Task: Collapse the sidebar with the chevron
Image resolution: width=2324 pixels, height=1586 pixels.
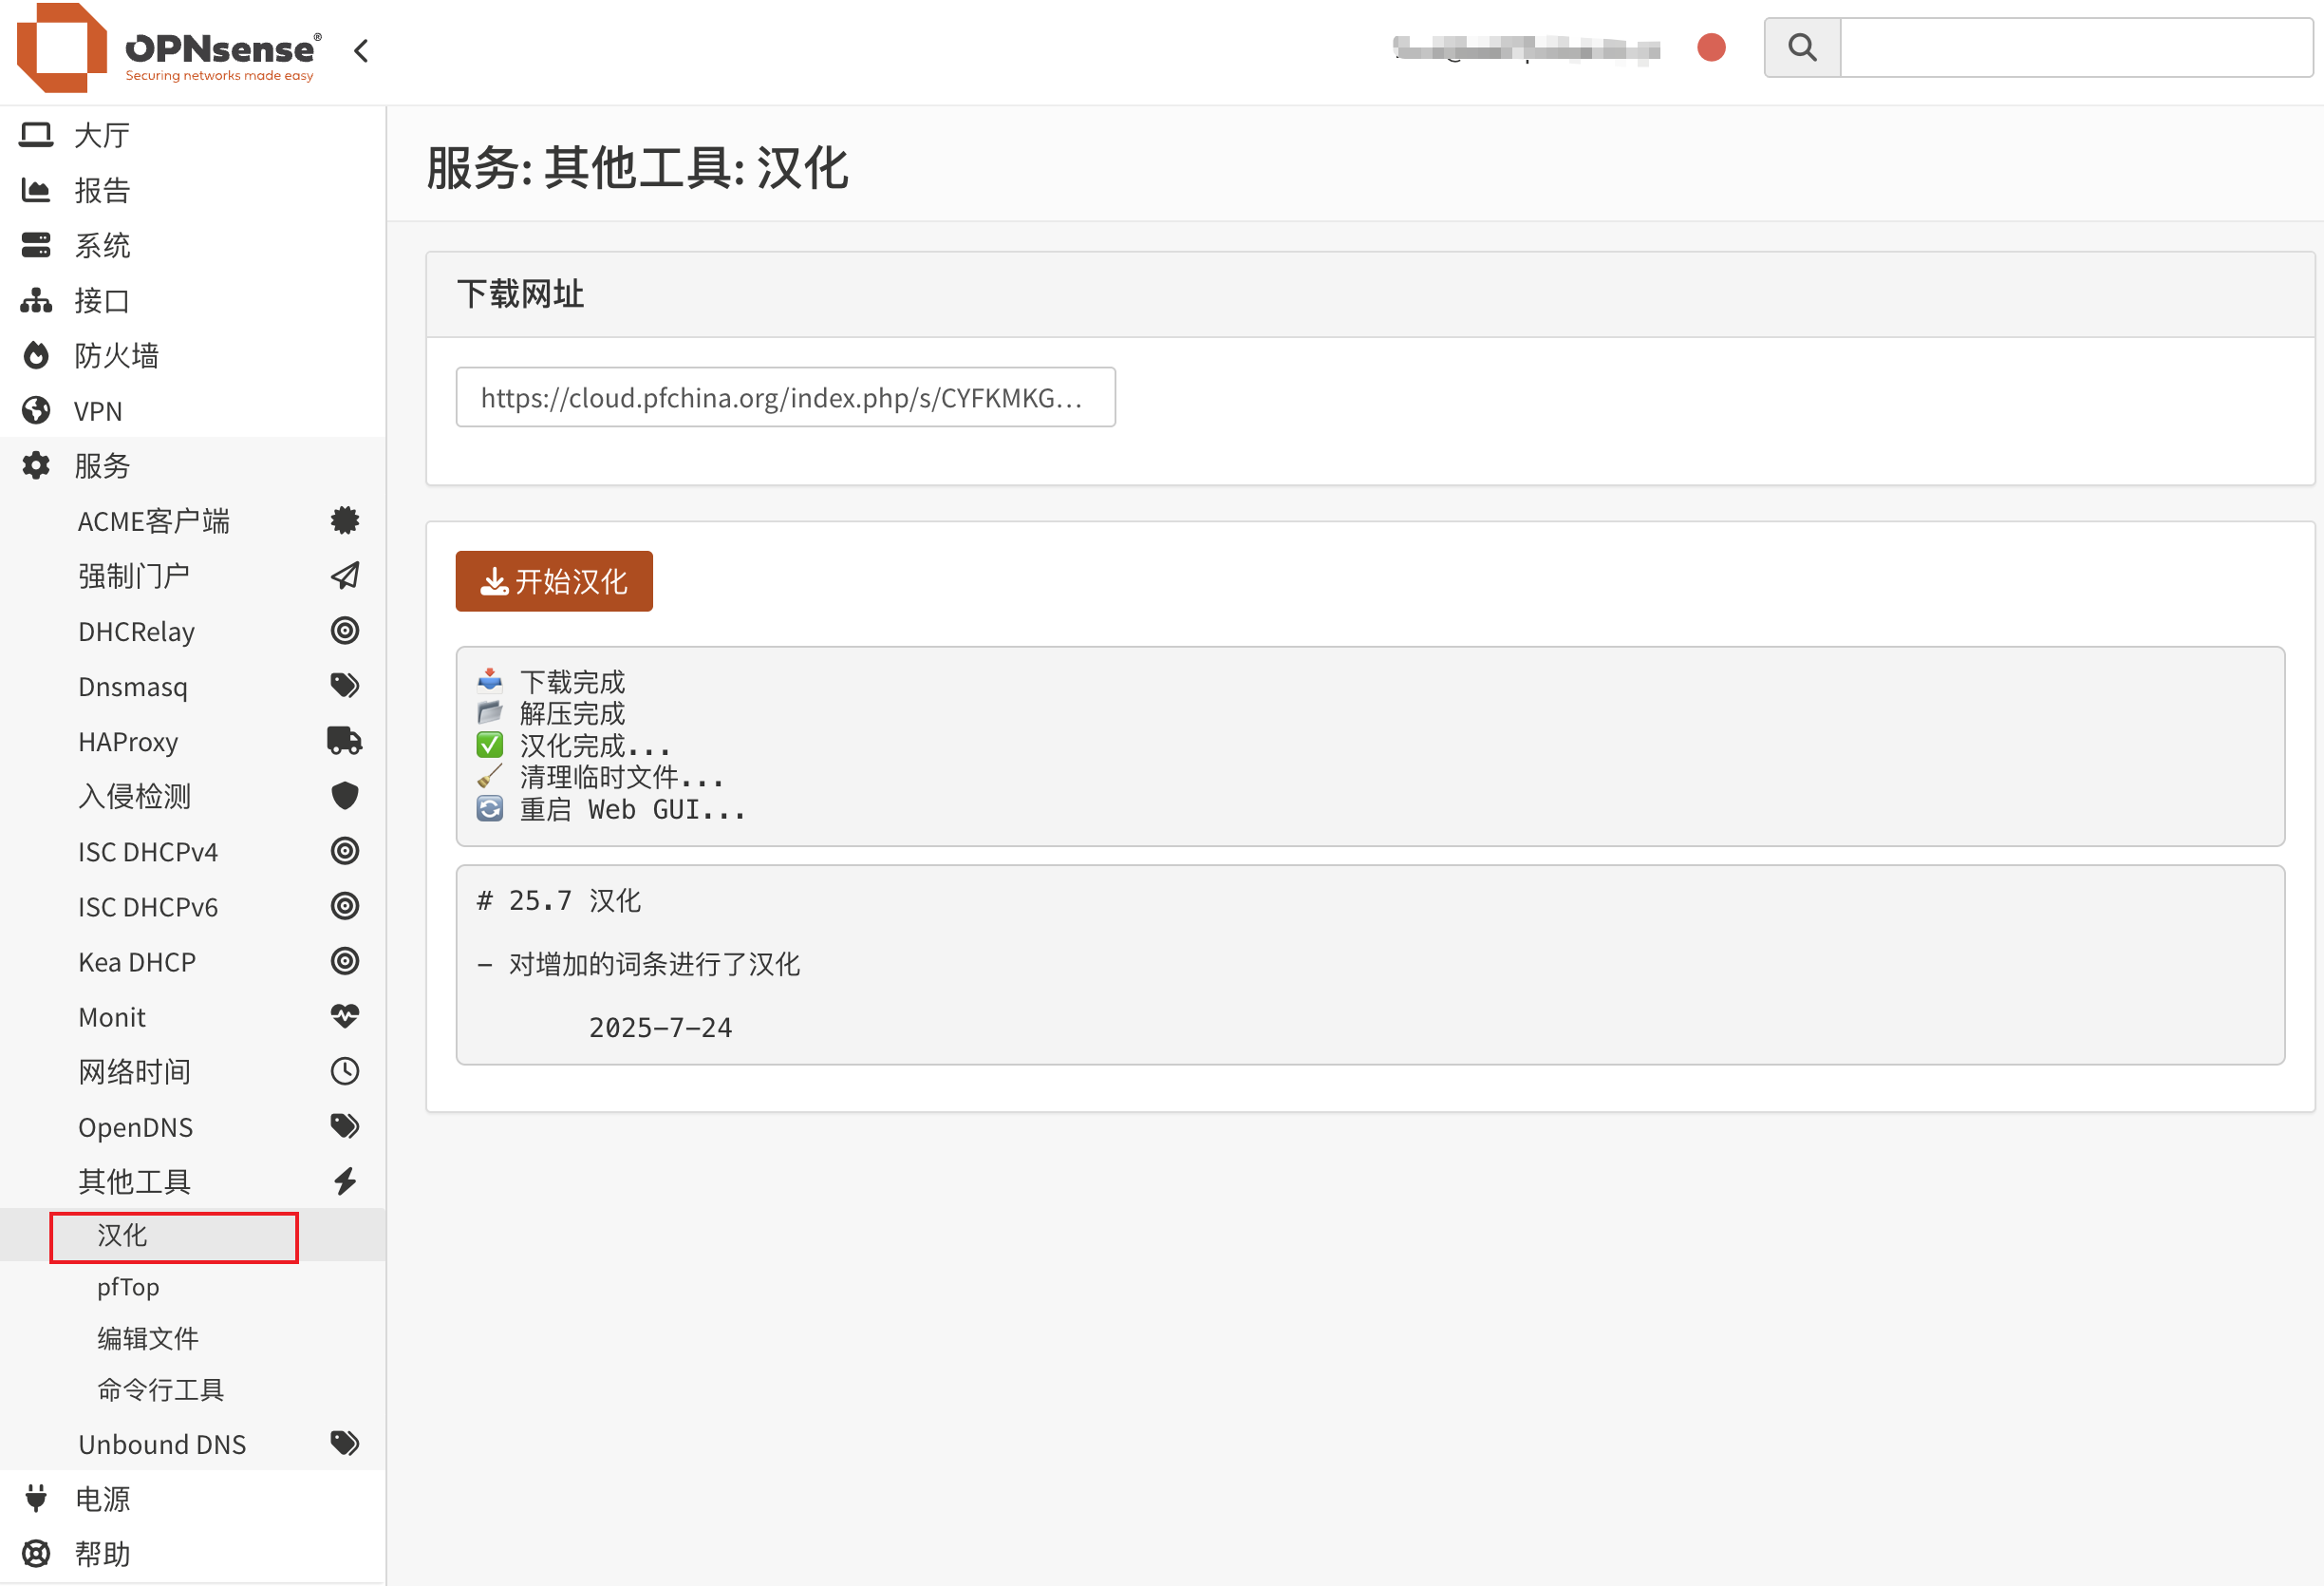Action: (361, 50)
